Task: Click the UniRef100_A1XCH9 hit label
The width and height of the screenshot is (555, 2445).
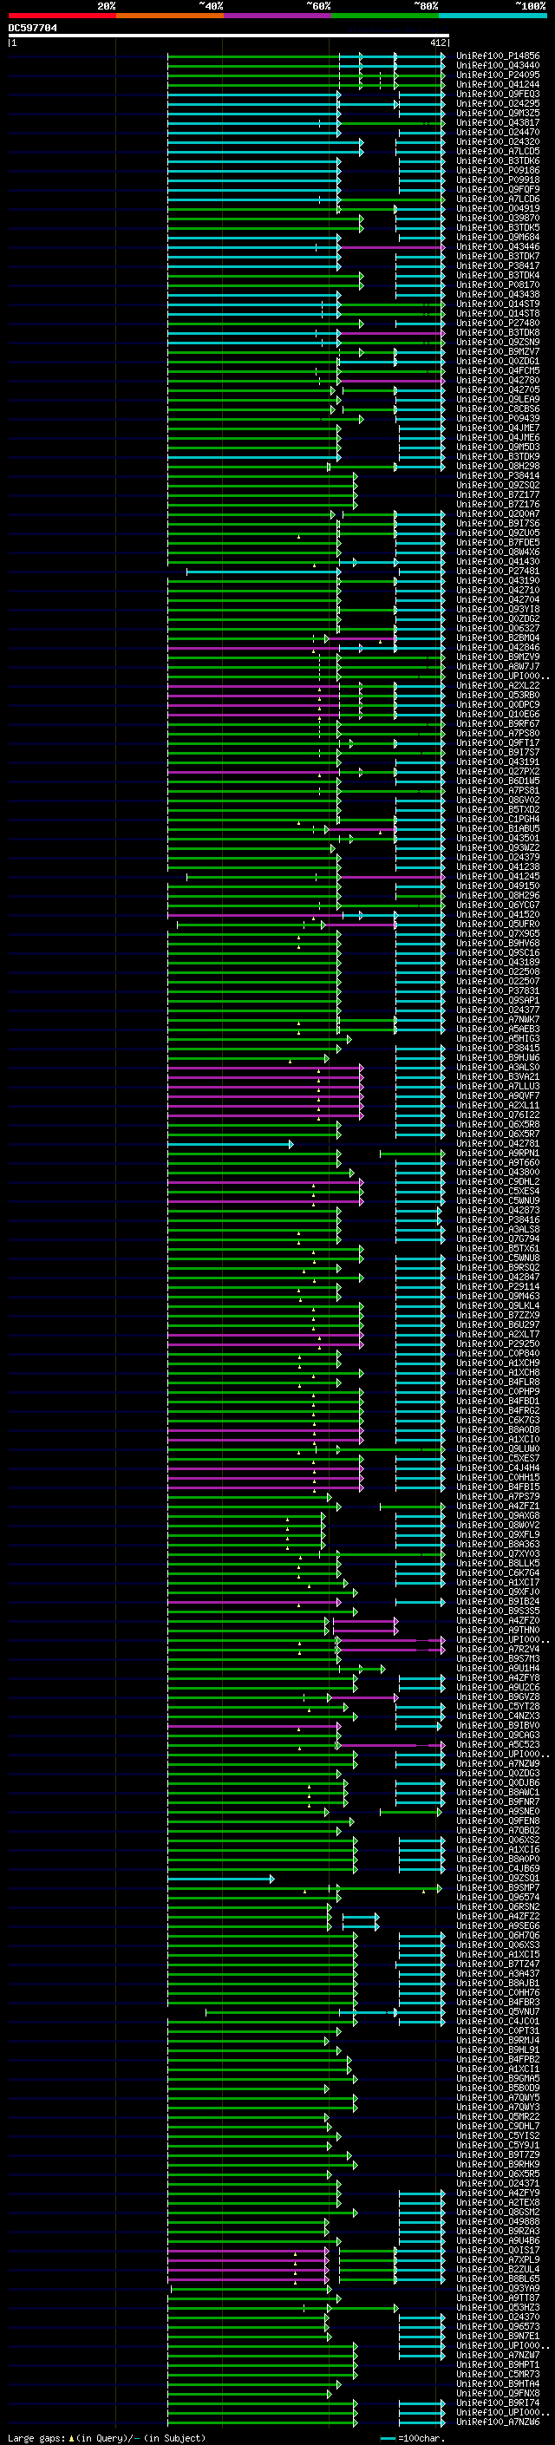Action: (x=498, y=1363)
